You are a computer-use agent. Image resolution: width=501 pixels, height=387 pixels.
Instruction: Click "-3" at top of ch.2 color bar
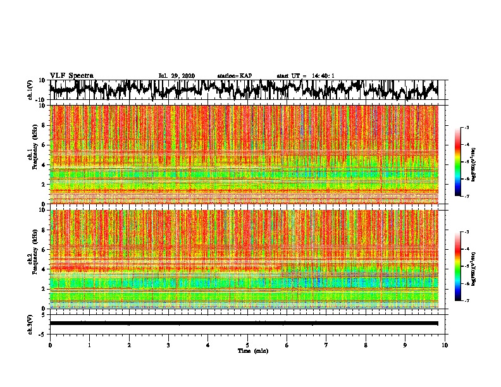(466, 232)
